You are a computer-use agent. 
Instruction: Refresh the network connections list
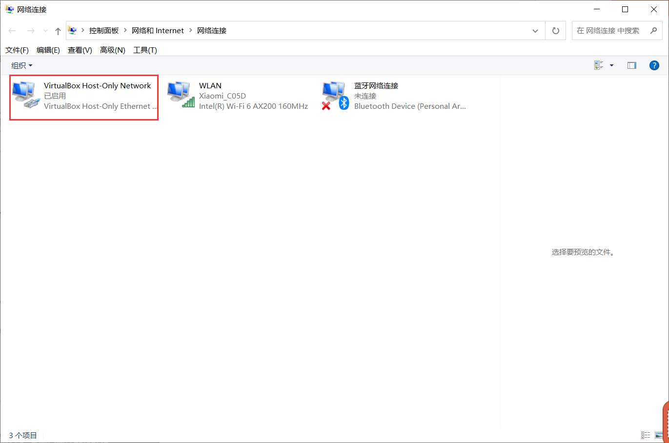(555, 31)
